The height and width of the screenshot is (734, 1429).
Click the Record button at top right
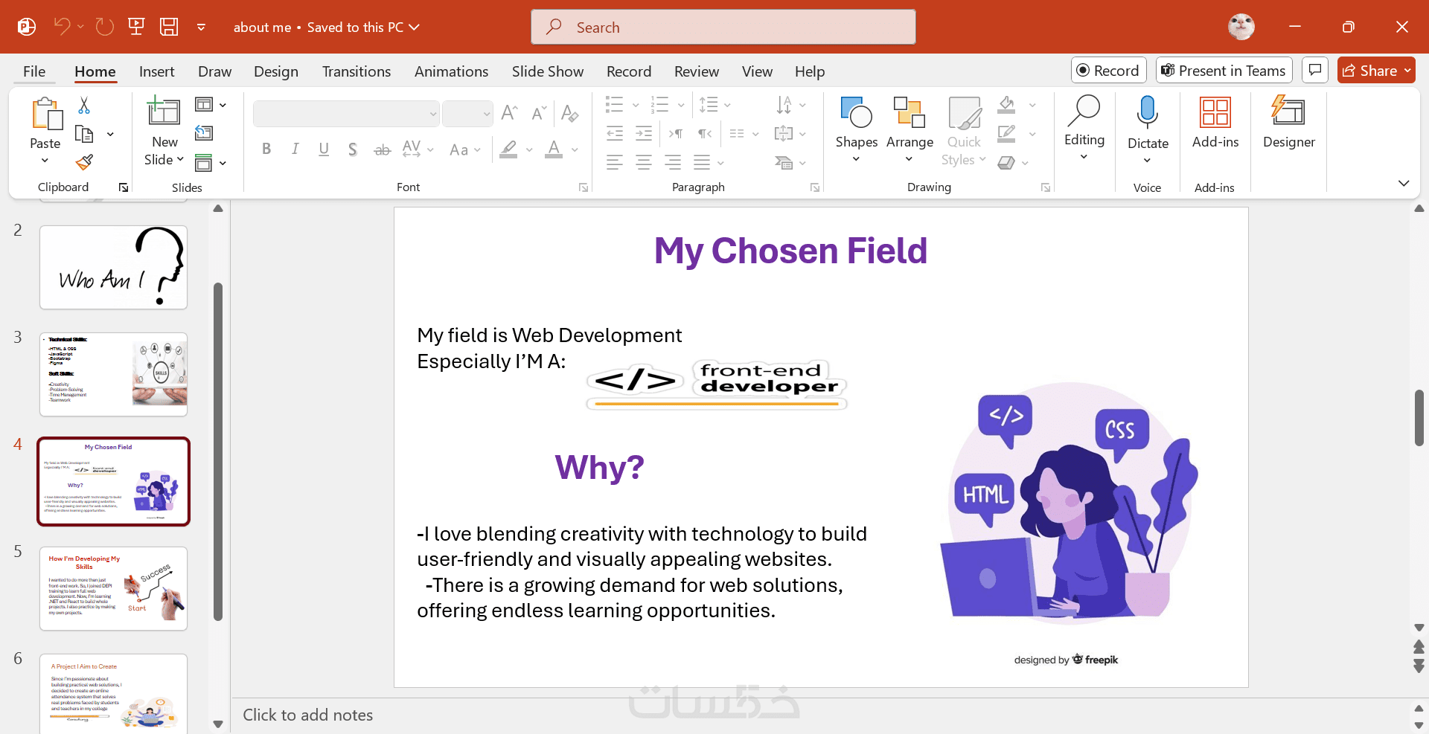tap(1108, 71)
